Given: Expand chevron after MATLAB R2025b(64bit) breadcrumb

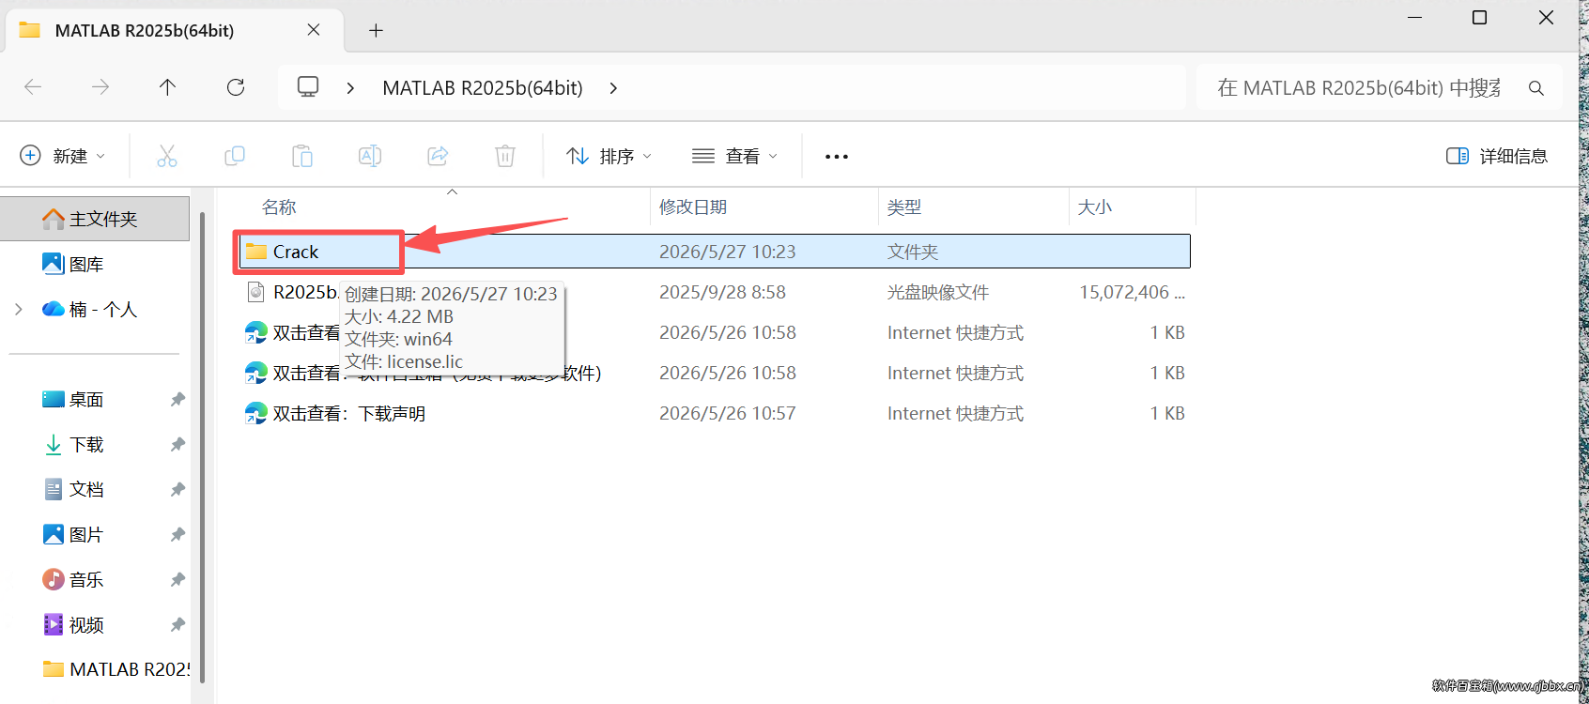Looking at the screenshot, I should tap(613, 88).
